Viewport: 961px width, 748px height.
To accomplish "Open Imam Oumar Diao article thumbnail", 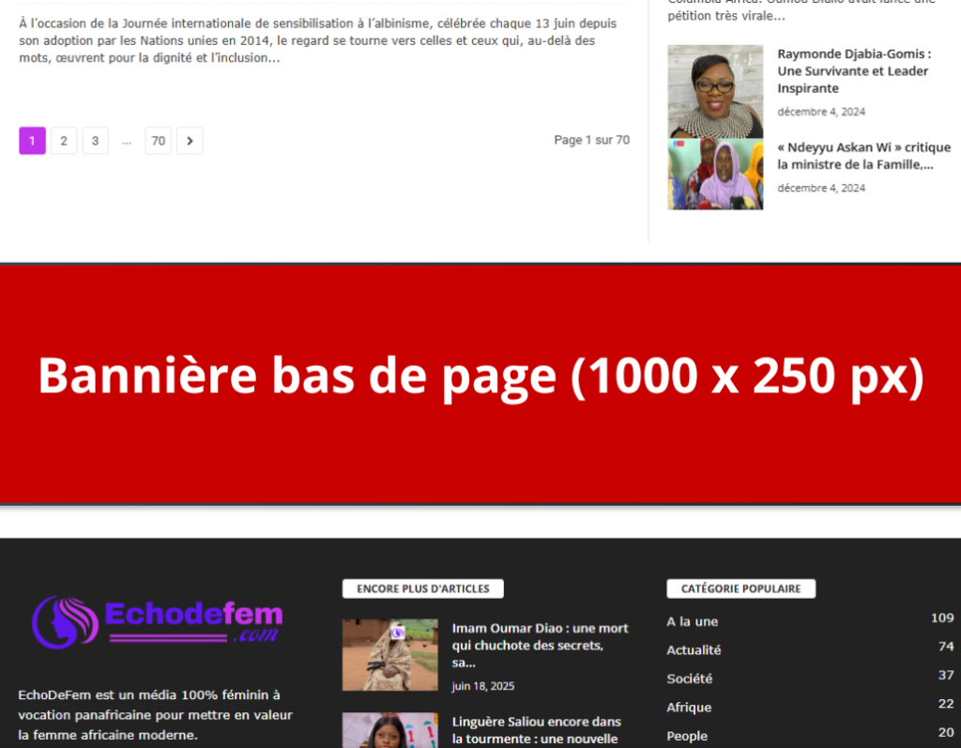I will pyautogui.click(x=389, y=654).
